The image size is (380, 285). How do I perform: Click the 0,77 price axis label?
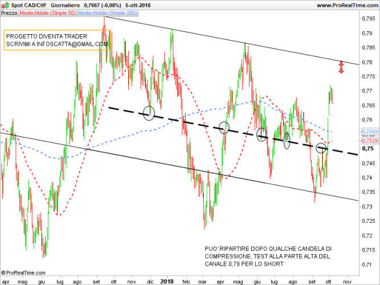pos(367,91)
